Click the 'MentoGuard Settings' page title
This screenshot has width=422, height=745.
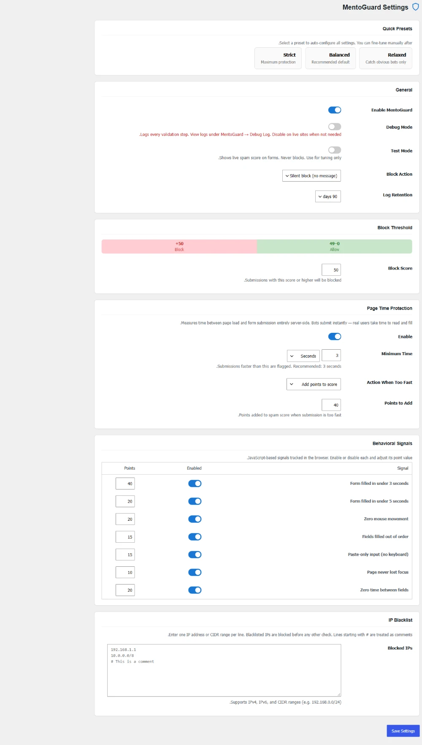[375, 7]
